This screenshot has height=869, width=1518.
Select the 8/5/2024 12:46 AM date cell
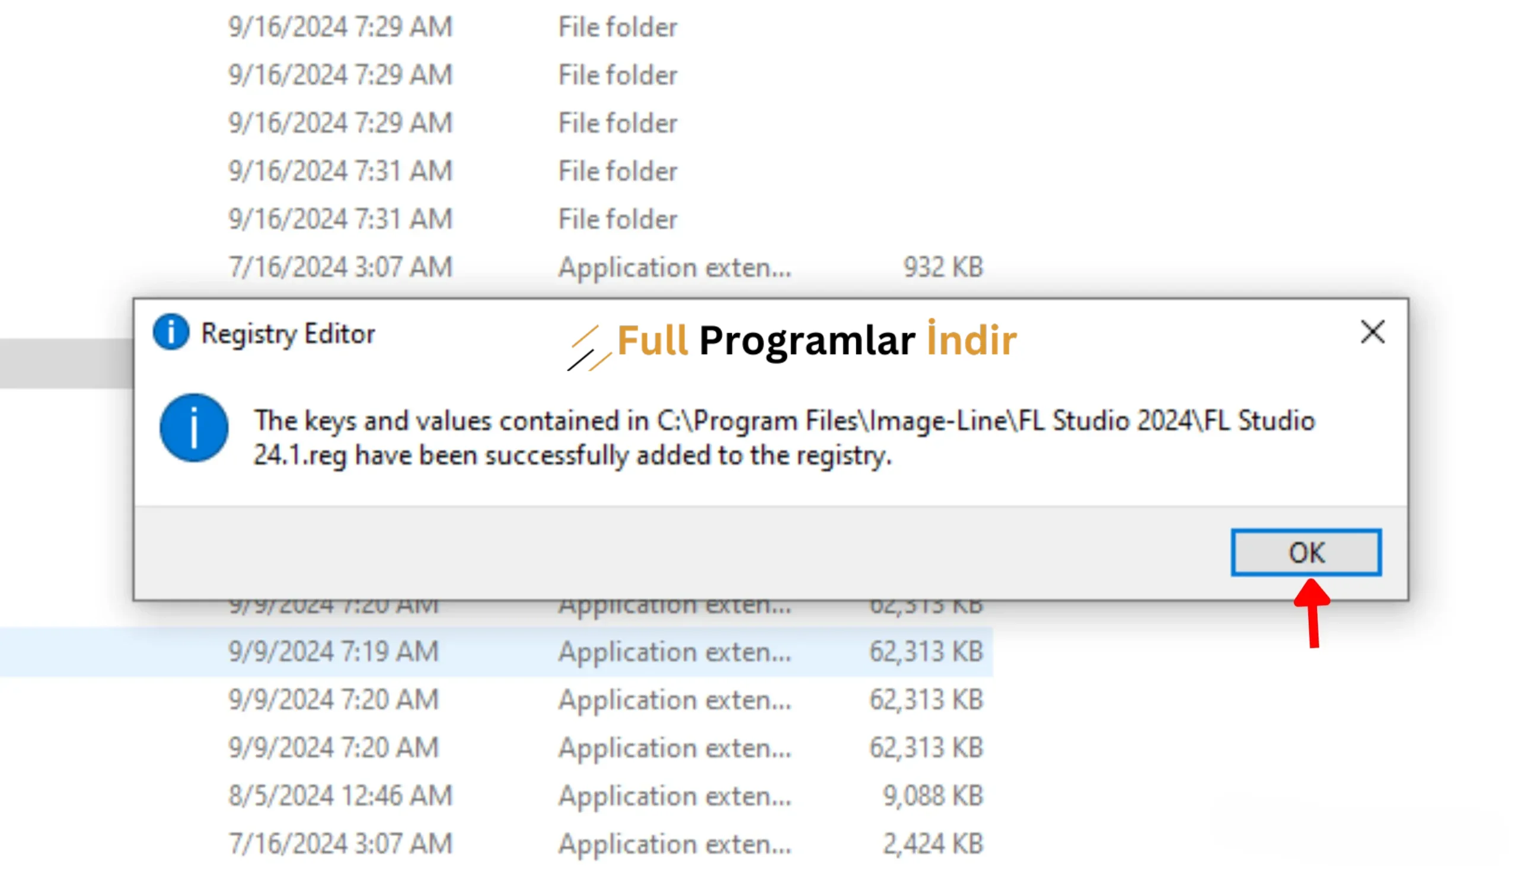(x=340, y=795)
